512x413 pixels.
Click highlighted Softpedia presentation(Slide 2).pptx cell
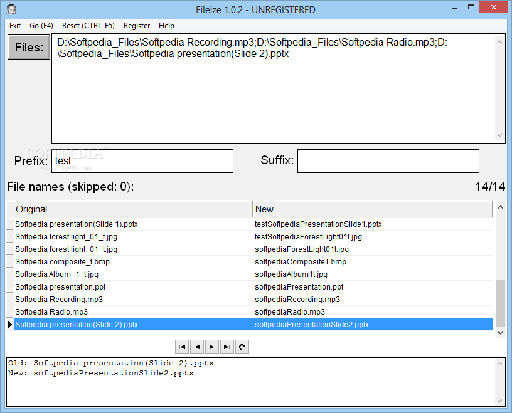click(133, 324)
